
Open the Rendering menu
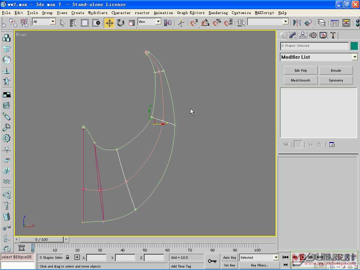218,13
